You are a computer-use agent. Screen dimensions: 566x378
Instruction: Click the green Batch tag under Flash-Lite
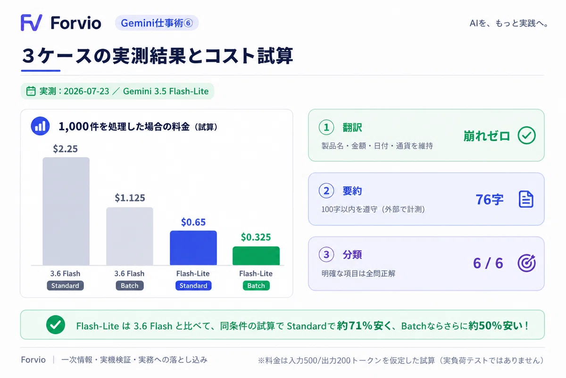256,286
